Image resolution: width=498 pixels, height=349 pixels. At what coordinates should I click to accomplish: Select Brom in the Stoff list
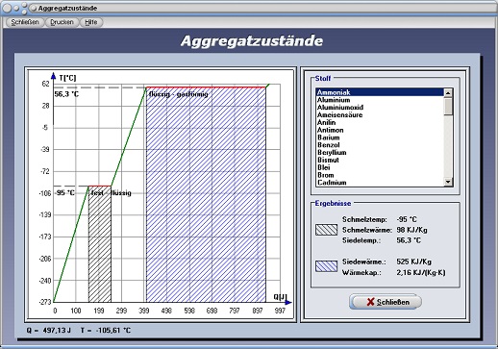[380, 175]
